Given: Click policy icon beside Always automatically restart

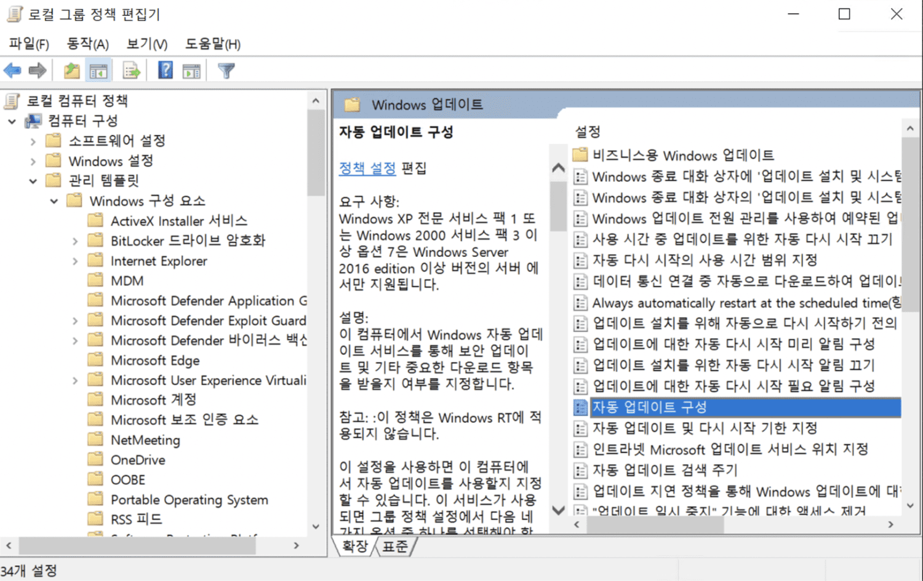Looking at the screenshot, I should tap(580, 303).
